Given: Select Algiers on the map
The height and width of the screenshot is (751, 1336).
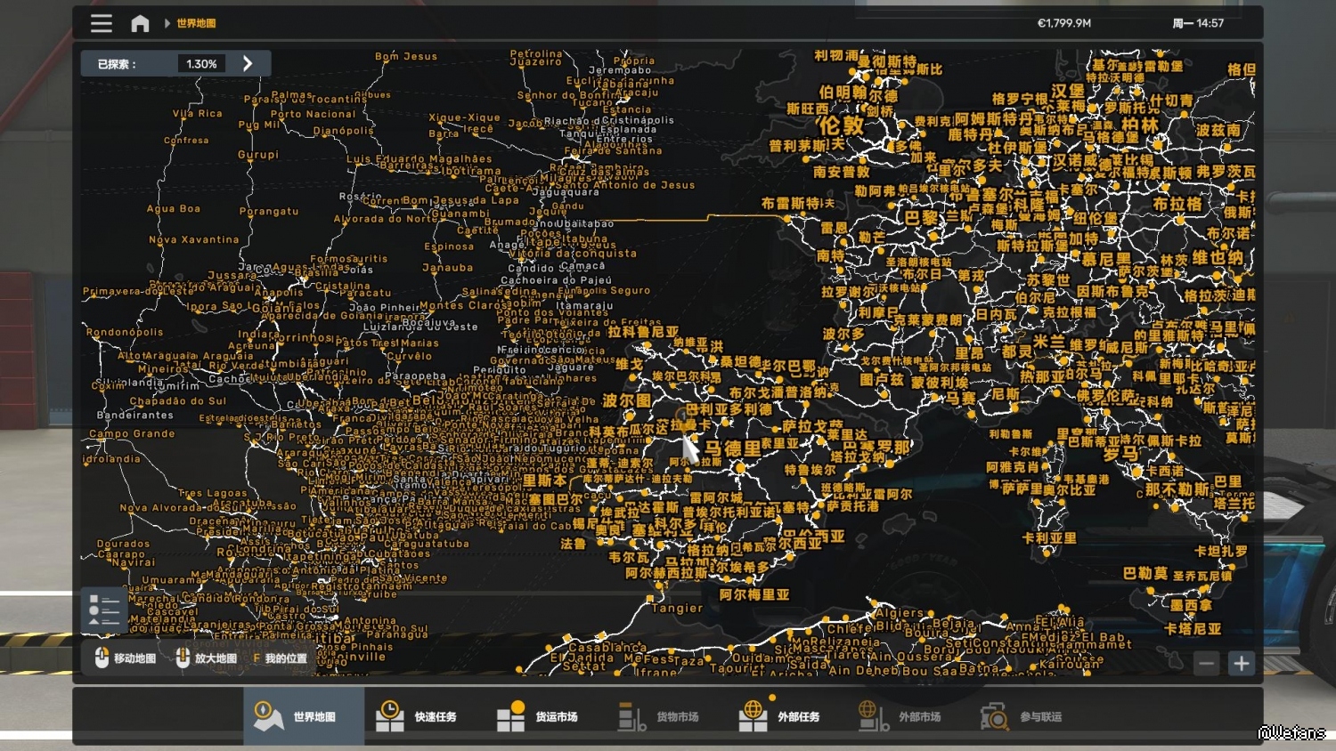Looking at the screenshot, I should 900,613.
